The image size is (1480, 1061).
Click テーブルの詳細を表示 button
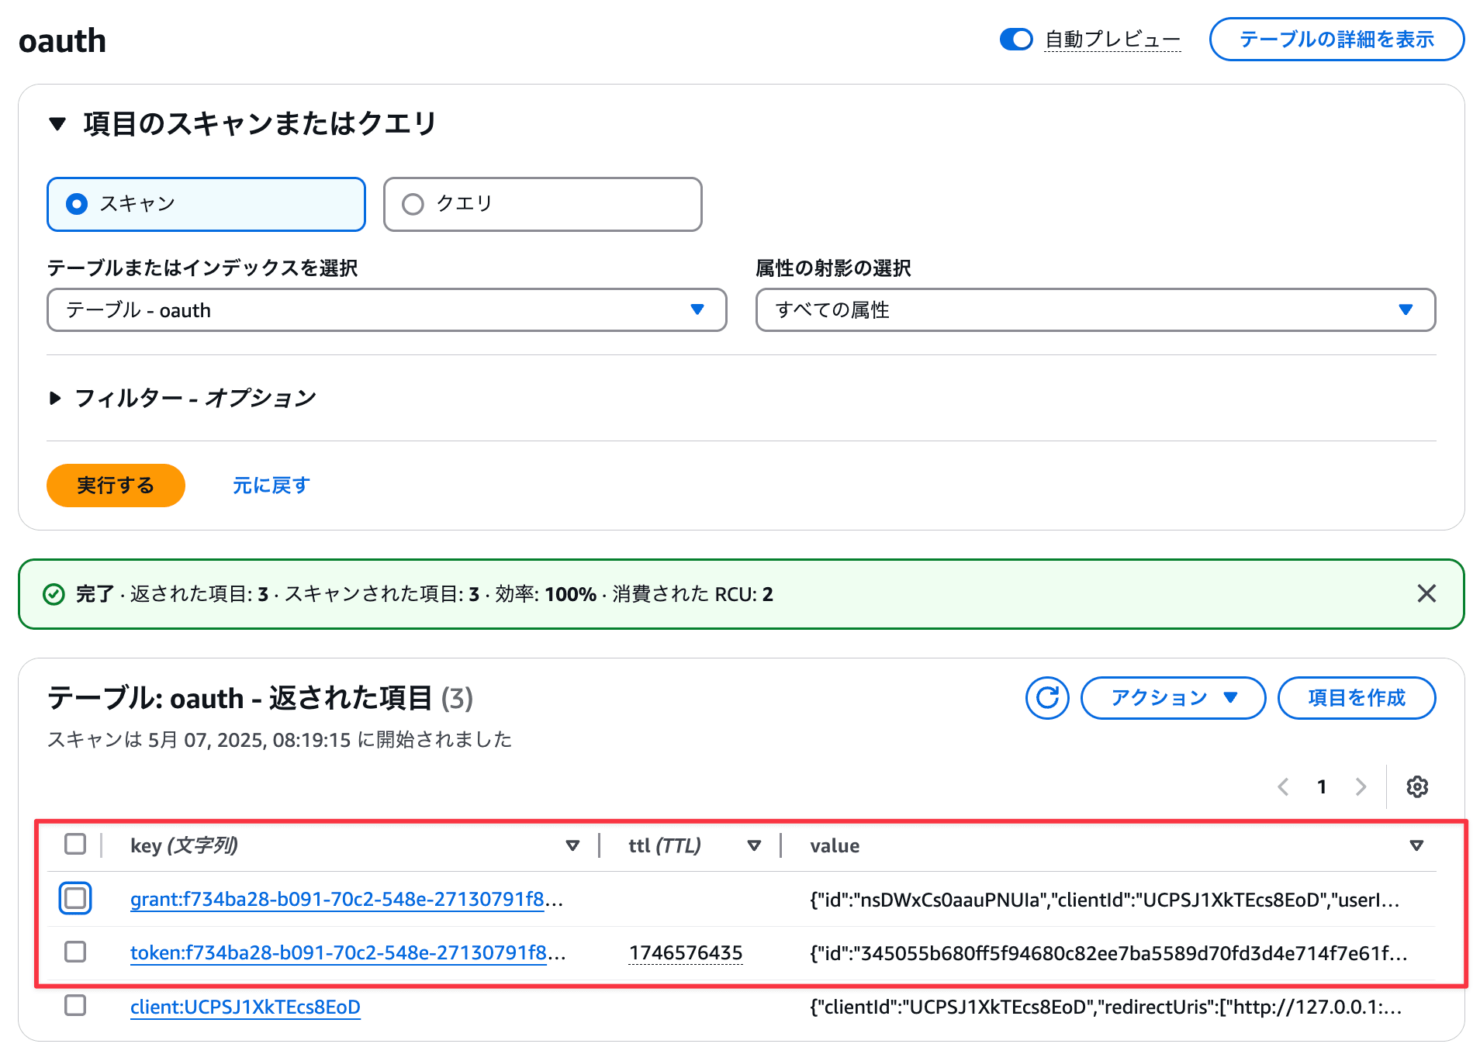coord(1336,39)
